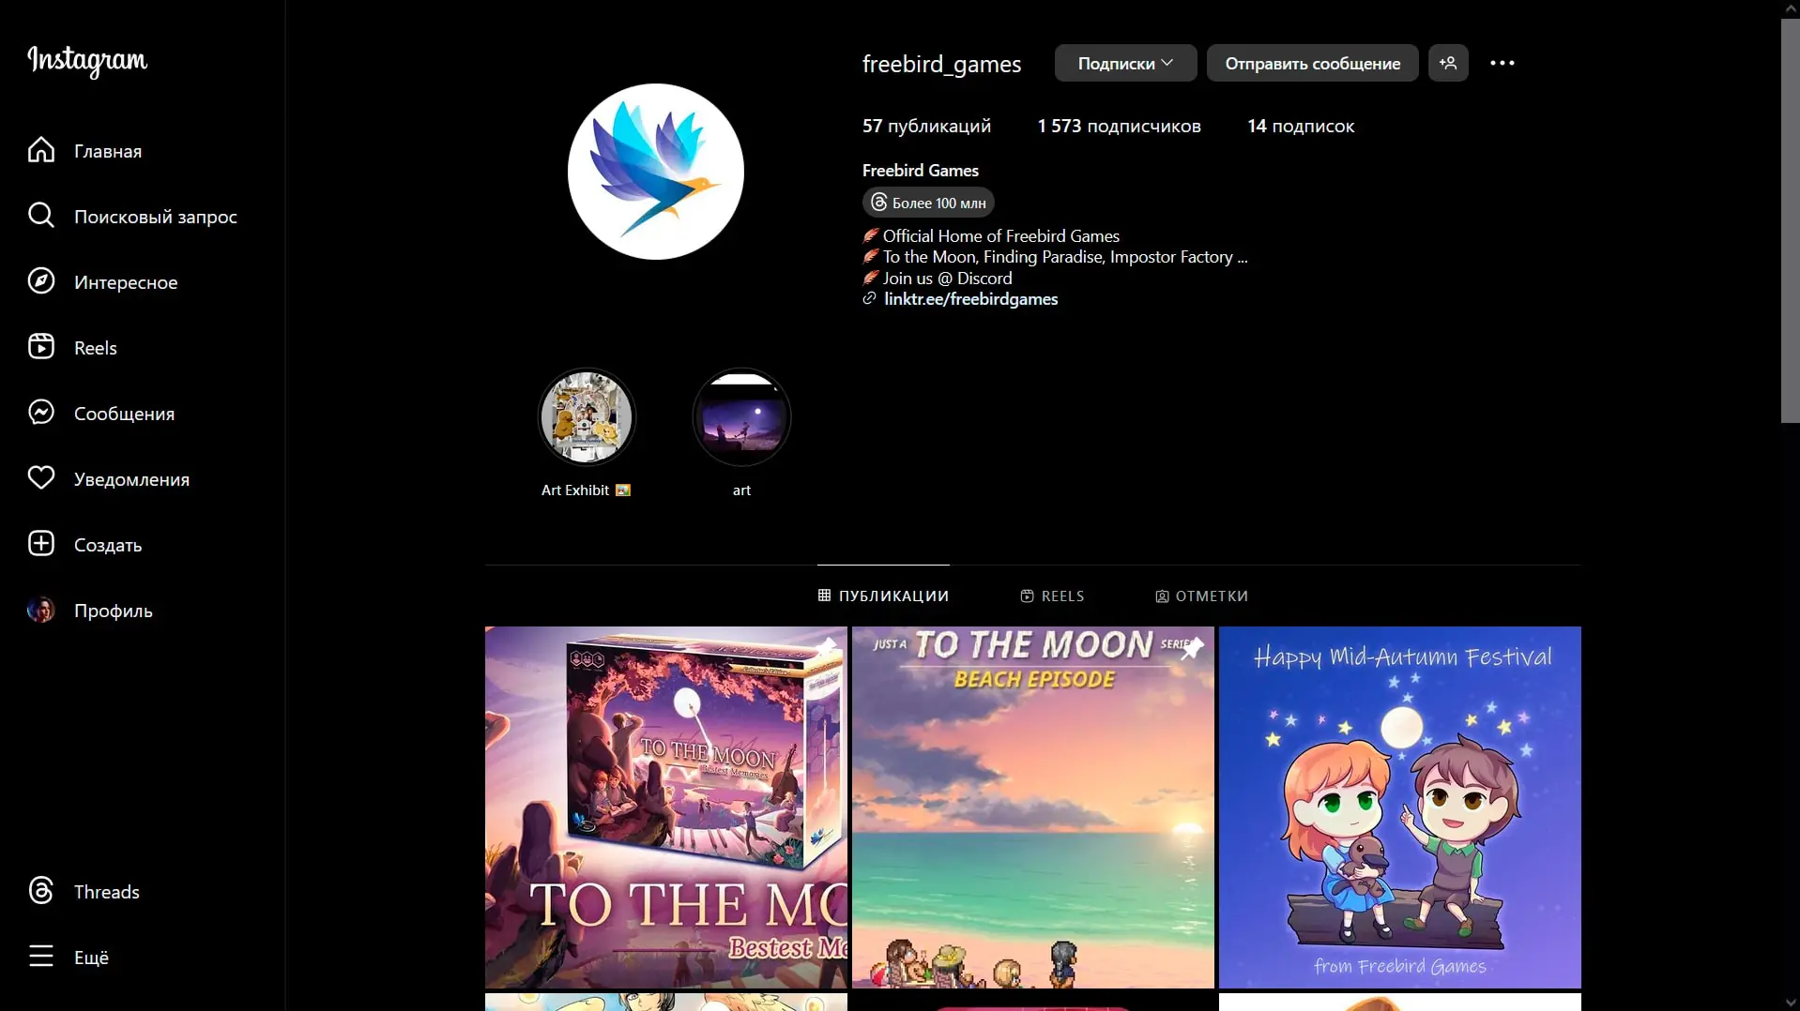Image resolution: width=1800 pixels, height=1011 pixels.
Task: Open the Home feed icon
Action: pos(41,150)
